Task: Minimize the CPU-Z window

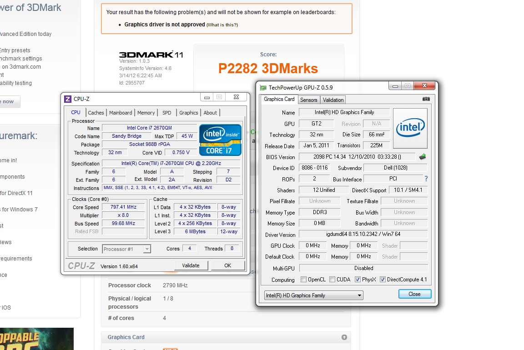Action: (x=207, y=97)
